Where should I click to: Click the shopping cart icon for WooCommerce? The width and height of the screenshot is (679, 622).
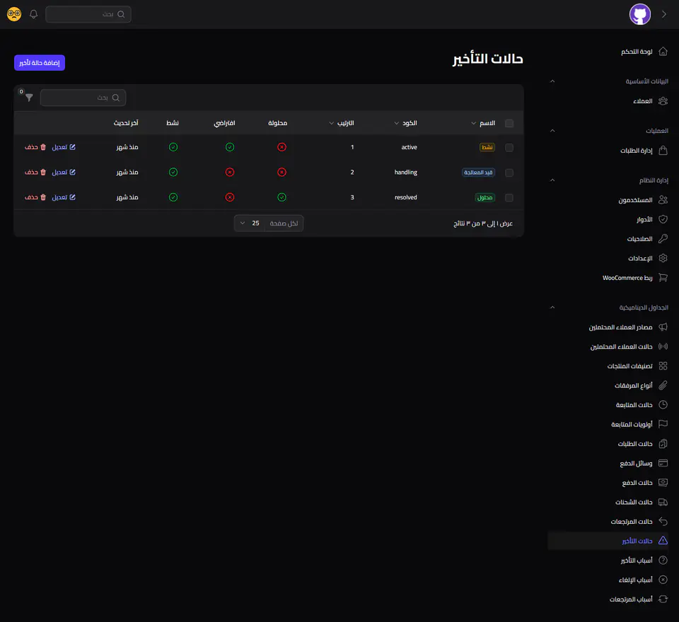coord(663,278)
